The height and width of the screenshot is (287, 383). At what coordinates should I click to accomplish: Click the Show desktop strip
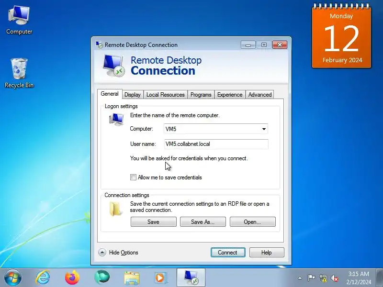click(380, 278)
